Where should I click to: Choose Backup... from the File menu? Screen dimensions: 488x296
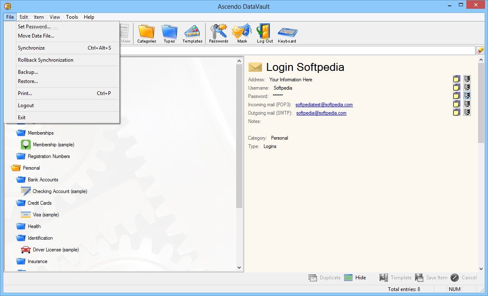coord(62,72)
